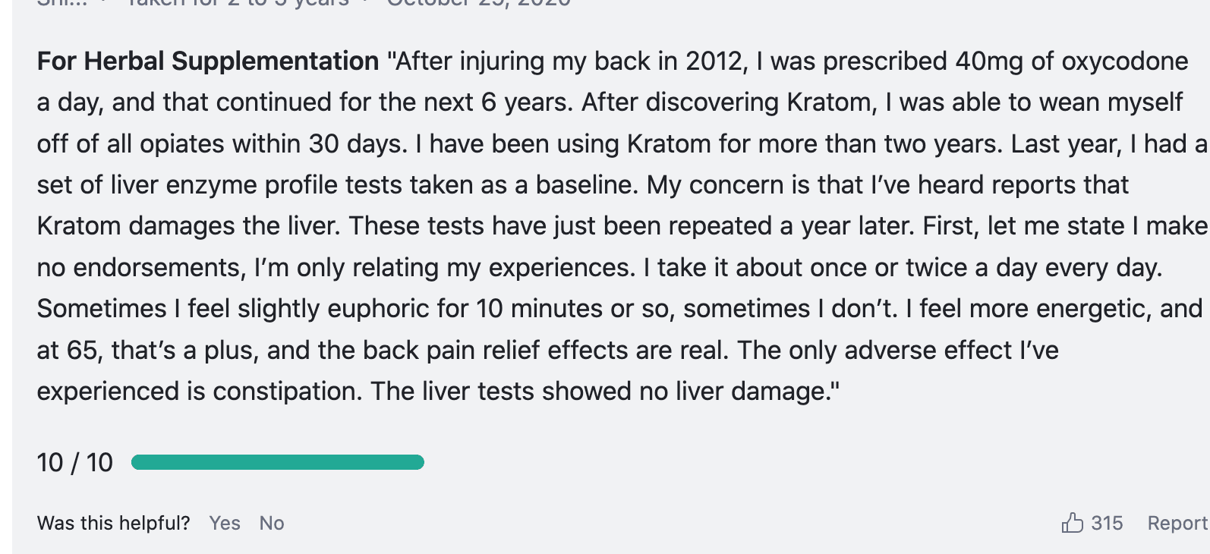Click the thumbs-up like icon

coord(1072,523)
